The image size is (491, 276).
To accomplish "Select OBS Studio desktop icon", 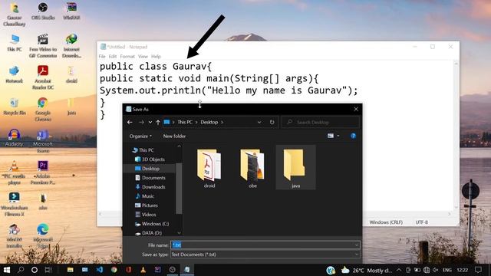I will point(43,11).
